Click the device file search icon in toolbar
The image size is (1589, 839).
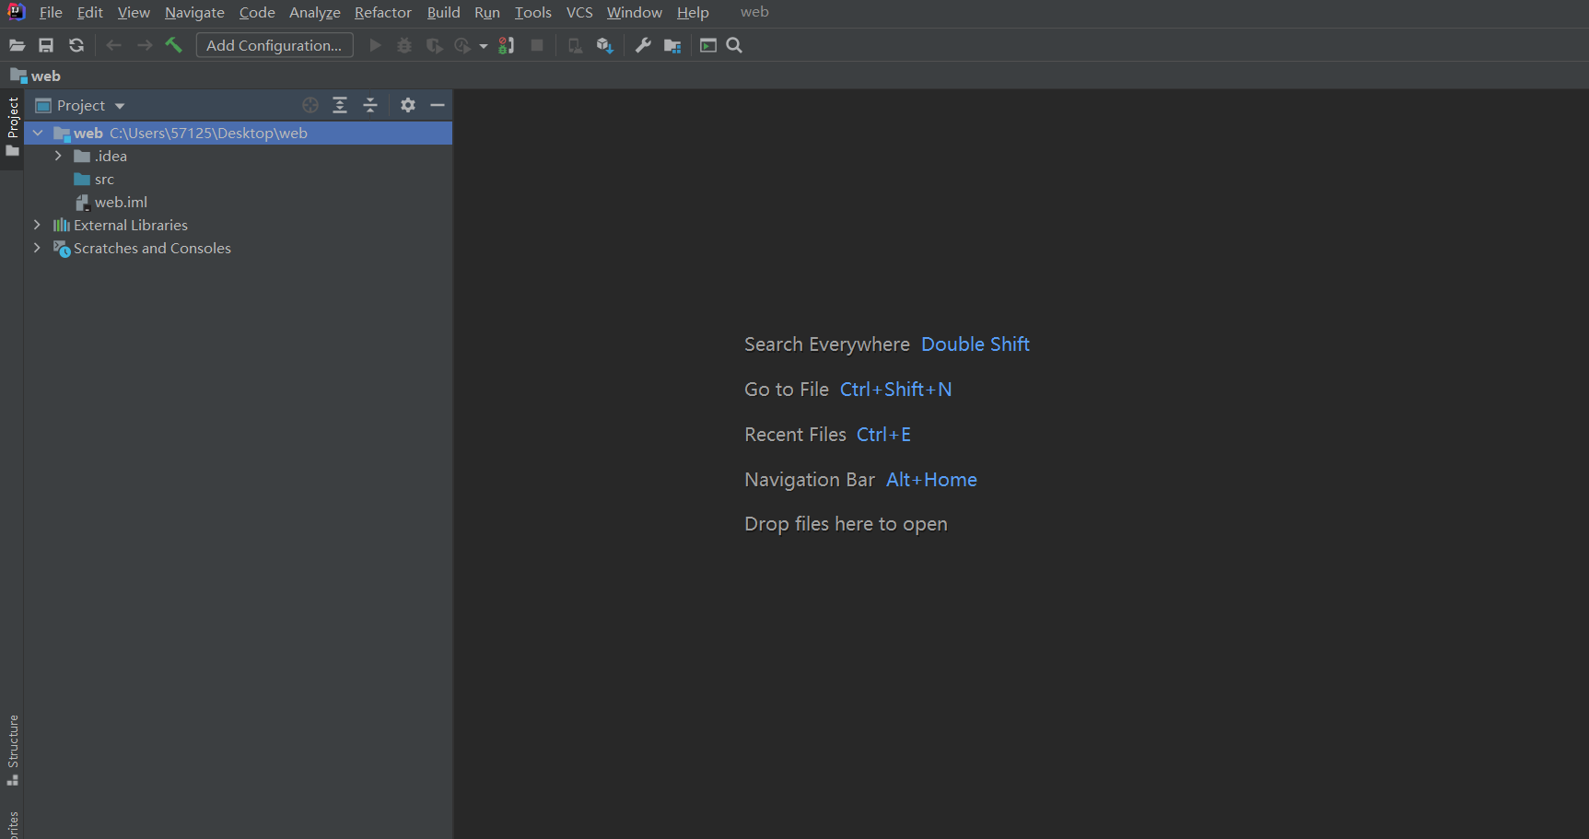coord(575,45)
